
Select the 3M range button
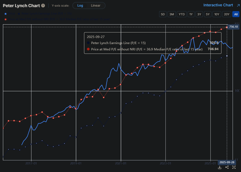click(x=172, y=14)
